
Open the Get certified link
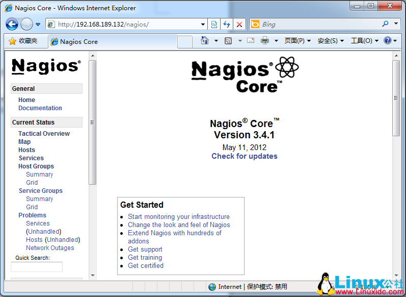click(146, 265)
